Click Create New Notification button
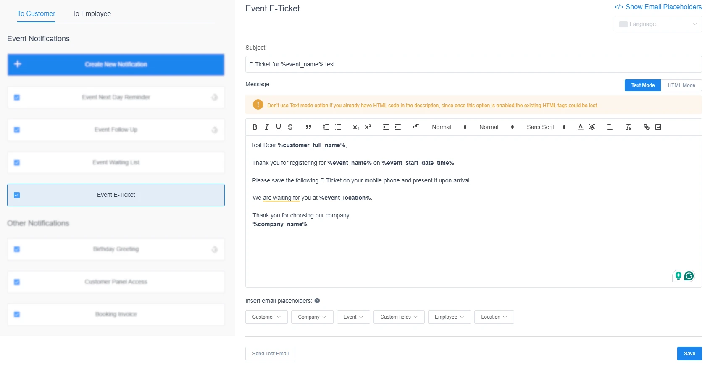The width and height of the screenshot is (710, 365). (x=116, y=64)
